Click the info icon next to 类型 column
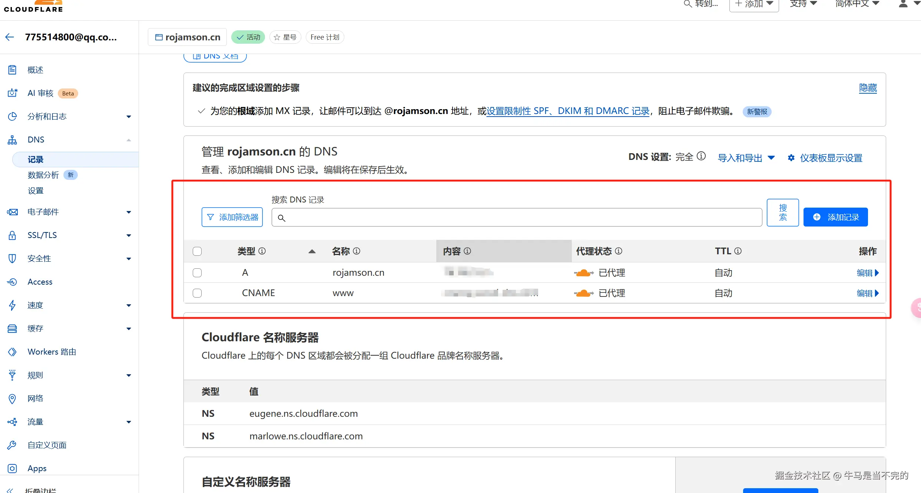The height and width of the screenshot is (493, 921). 262,251
